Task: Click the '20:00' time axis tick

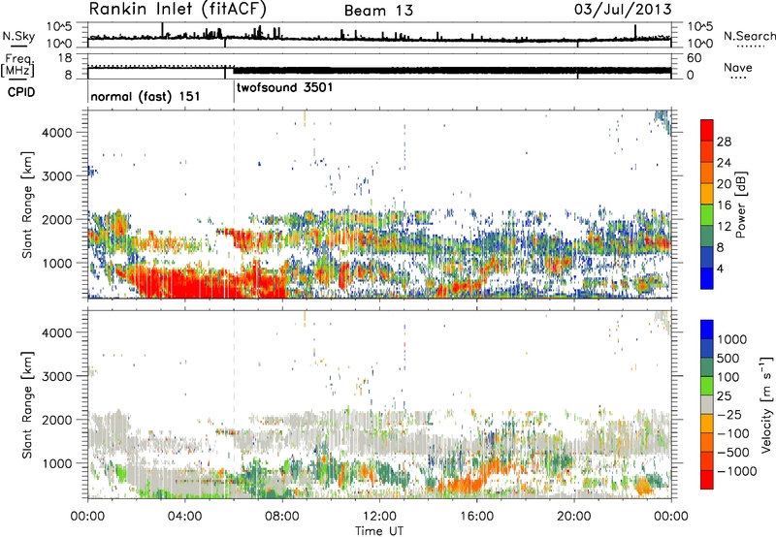Action: pyautogui.click(x=573, y=517)
